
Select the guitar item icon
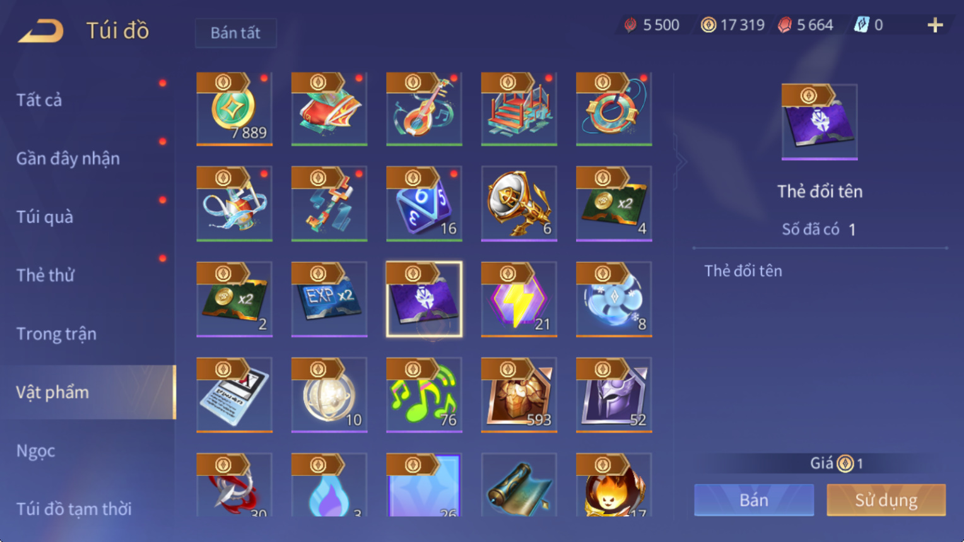(424, 109)
